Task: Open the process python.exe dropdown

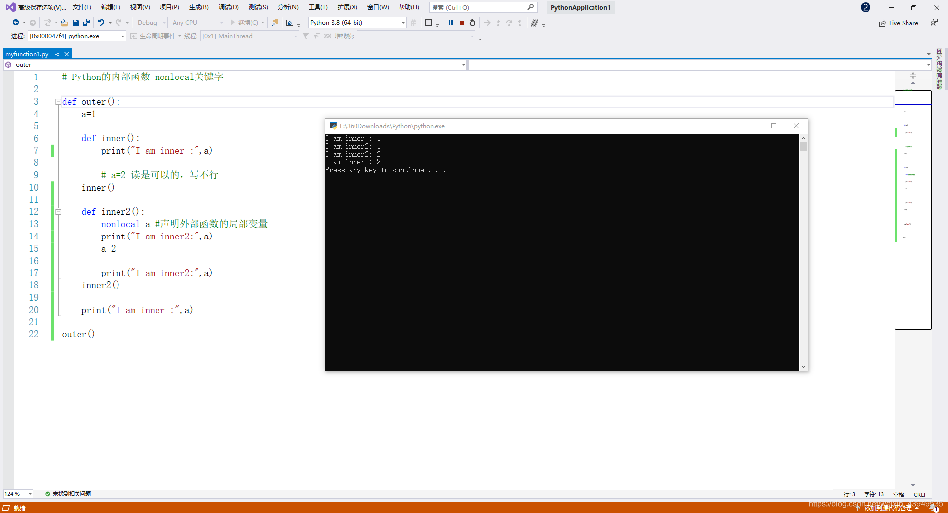Action: [x=77, y=36]
